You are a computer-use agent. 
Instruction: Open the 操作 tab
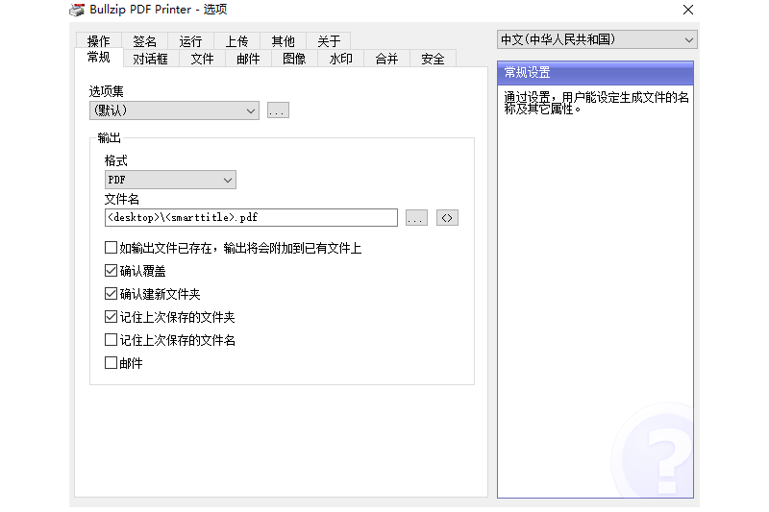tap(99, 41)
